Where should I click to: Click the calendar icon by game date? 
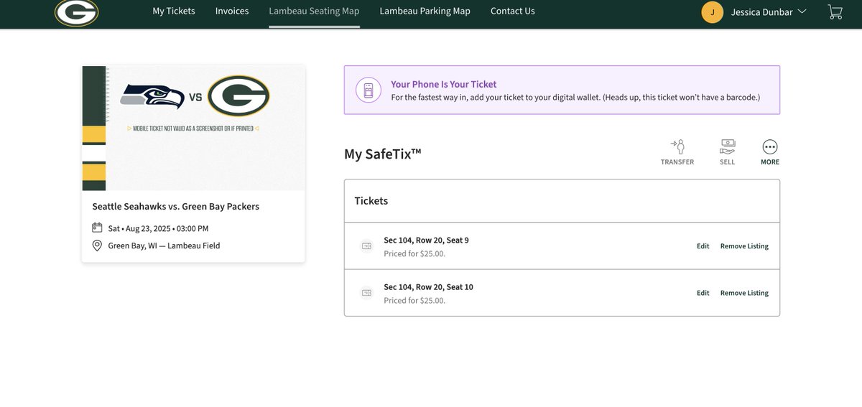(x=98, y=228)
